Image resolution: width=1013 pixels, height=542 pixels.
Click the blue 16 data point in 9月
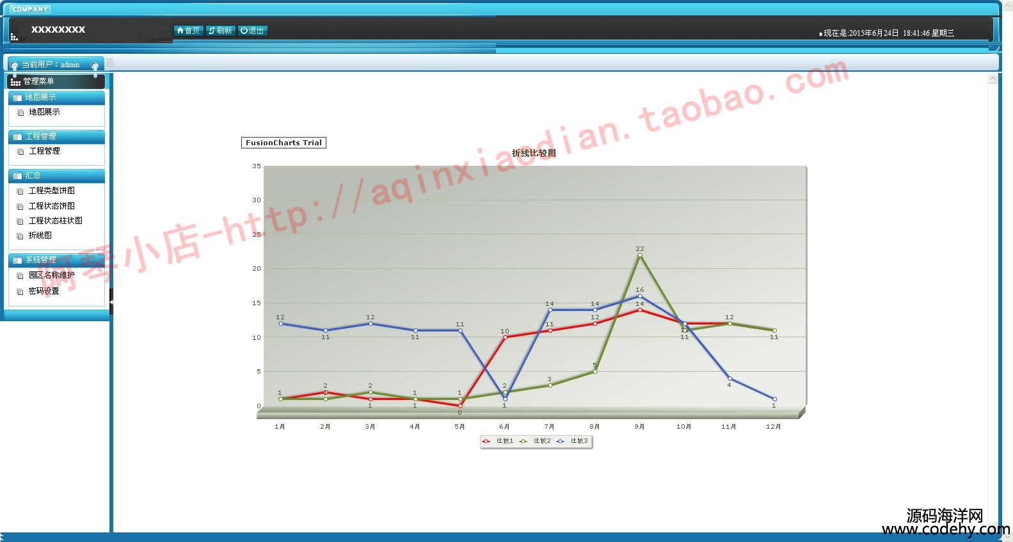(640, 296)
